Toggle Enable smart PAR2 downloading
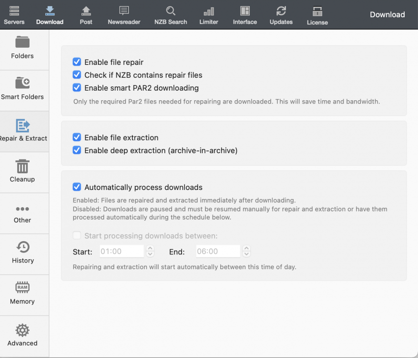418x358 pixels. (x=77, y=88)
